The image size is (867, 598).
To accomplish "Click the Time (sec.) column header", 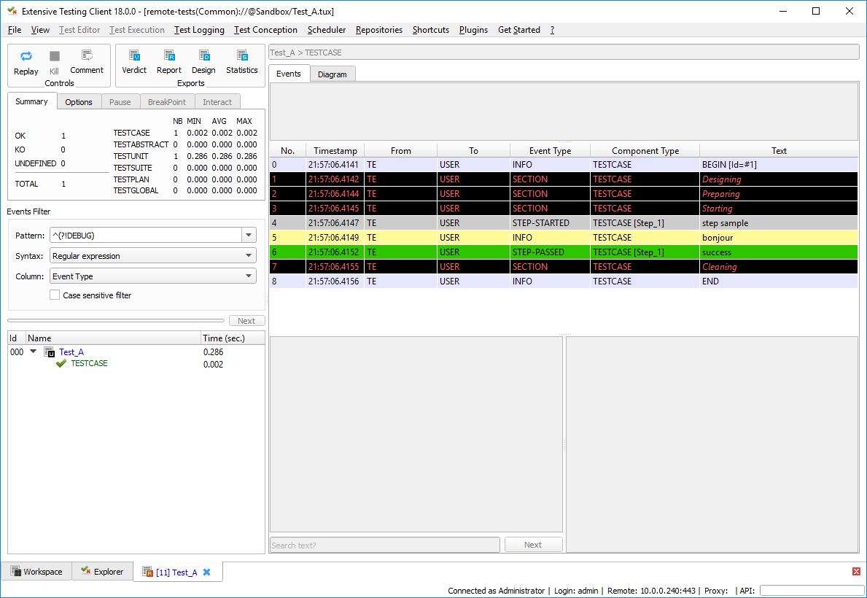I will pos(233,338).
